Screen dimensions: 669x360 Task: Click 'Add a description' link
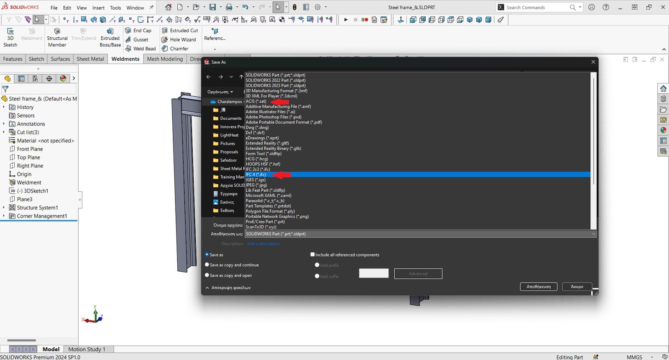(x=263, y=244)
